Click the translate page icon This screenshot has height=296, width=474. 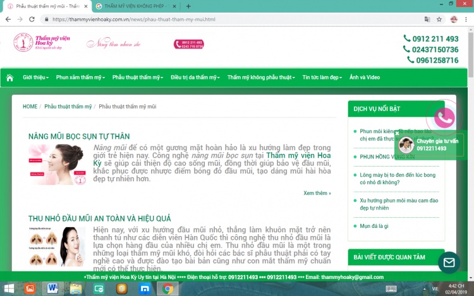click(427, 19)
